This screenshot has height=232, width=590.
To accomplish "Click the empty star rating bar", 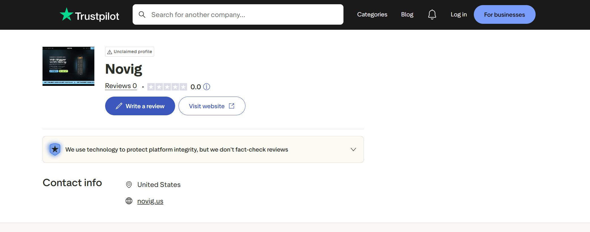I will point(167,87).
